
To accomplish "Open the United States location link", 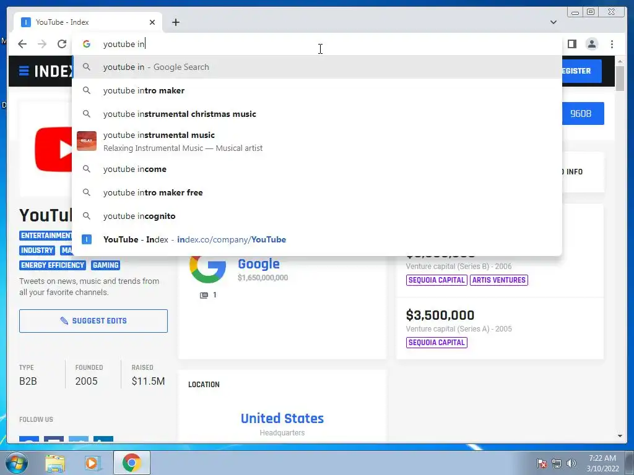I will point(282,419).
